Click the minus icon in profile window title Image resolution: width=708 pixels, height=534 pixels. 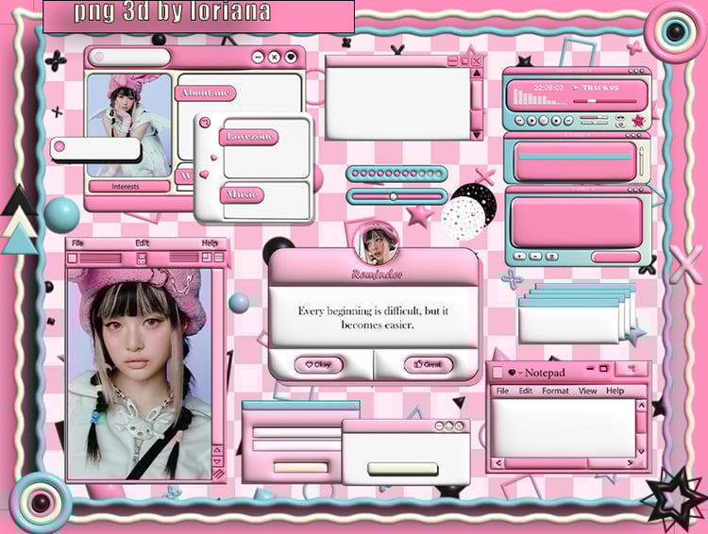pos(258,58)
